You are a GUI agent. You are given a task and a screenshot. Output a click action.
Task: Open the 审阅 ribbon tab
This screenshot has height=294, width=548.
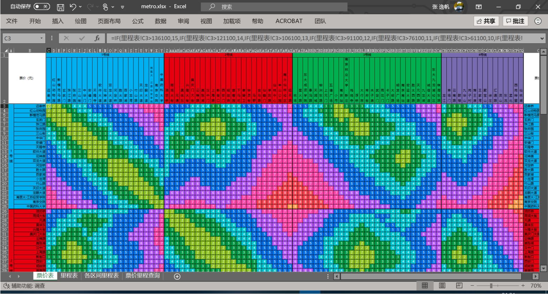(x=183, y=21)
